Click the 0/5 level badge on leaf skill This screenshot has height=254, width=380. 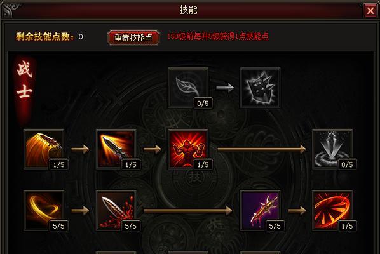click(203, 104)
